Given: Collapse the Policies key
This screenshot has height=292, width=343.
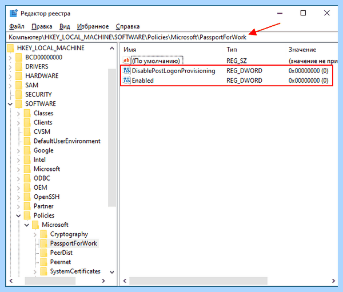Looking at the screenshot, I should (x=19, y=216).
